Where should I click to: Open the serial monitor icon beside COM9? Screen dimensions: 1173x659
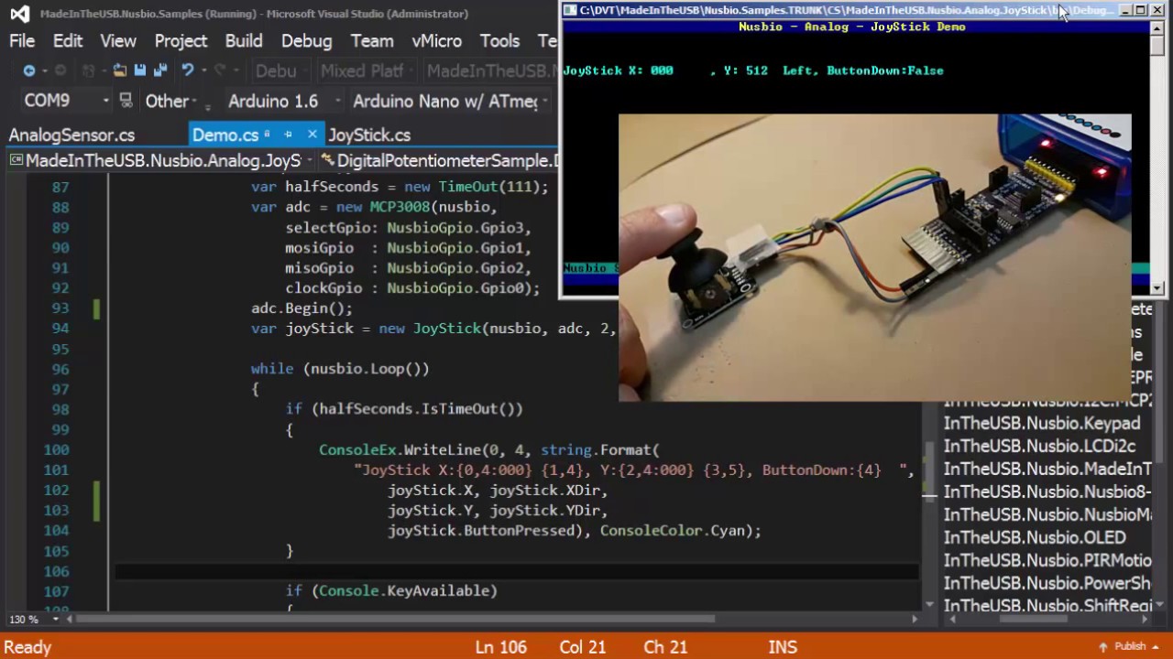(x=126, y=101)
